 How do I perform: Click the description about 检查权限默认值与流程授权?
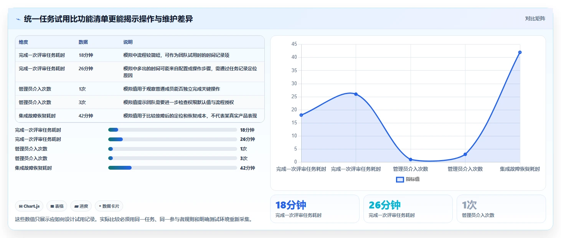click(x=178, y=102)
